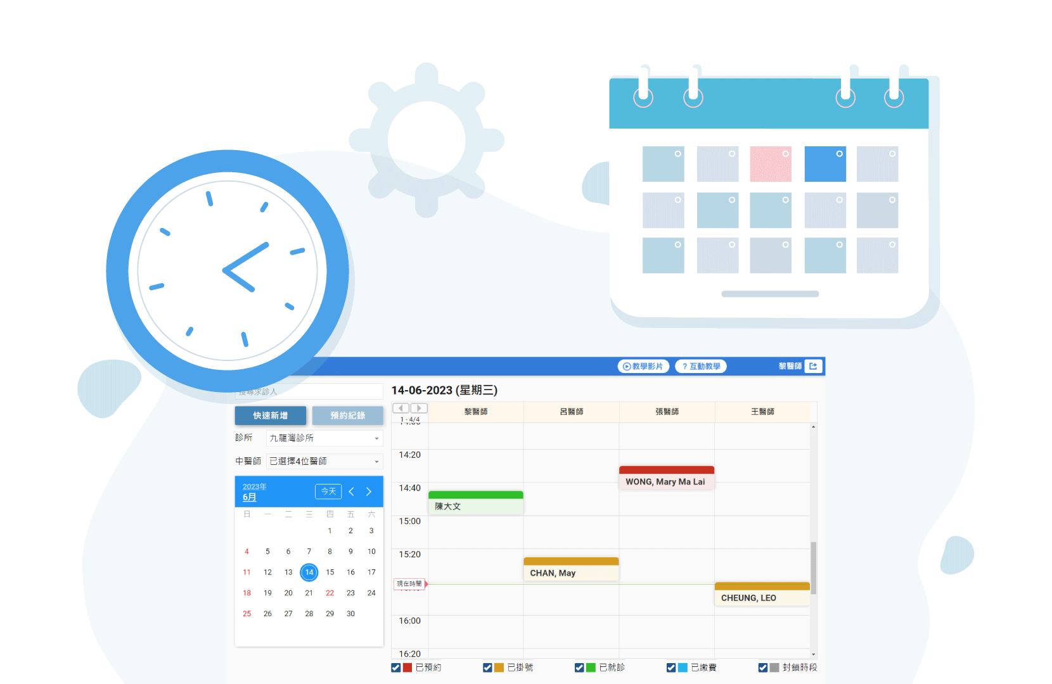Image resolution: width=1052 pixels, height=684 pixels.
Task: Click the orange 已掛號 color swatch
Action: [499, 668]
